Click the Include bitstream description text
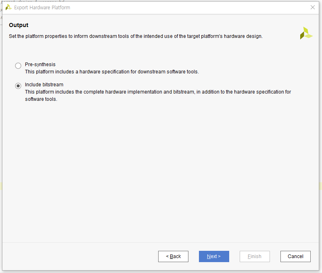Viewport: 322px width, 273px height. point(158,96)
